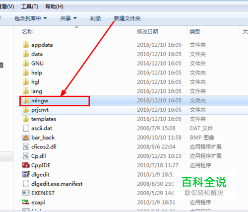
Task: Select the templates folder name
Action: pyautogui.click(x=44, y=119)
